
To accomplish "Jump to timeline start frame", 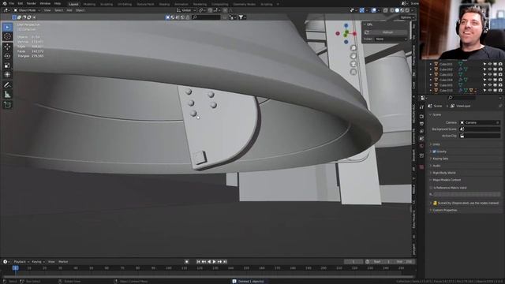I will click(198, 262).
